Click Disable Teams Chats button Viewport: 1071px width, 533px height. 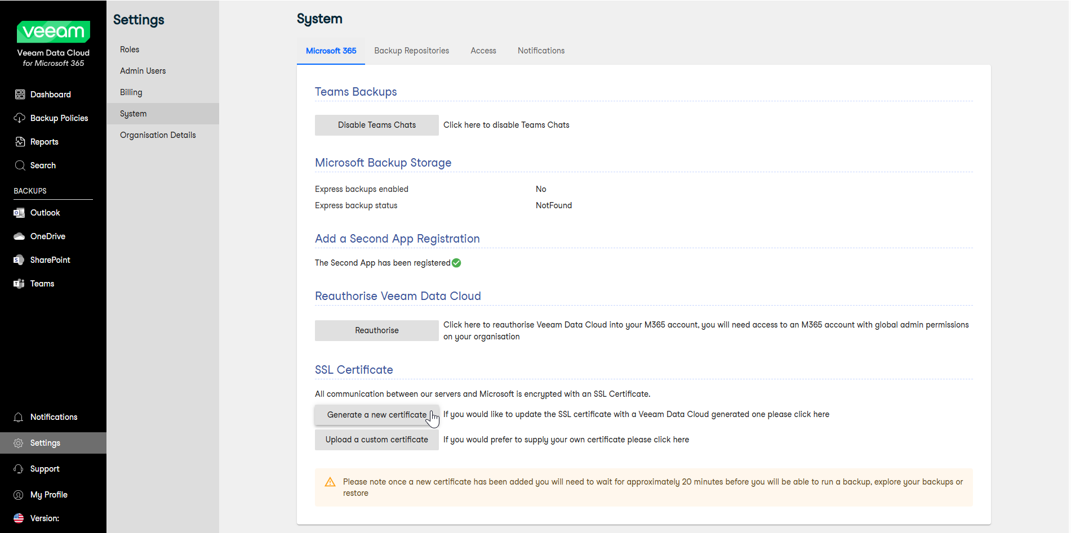click(376, 125)
